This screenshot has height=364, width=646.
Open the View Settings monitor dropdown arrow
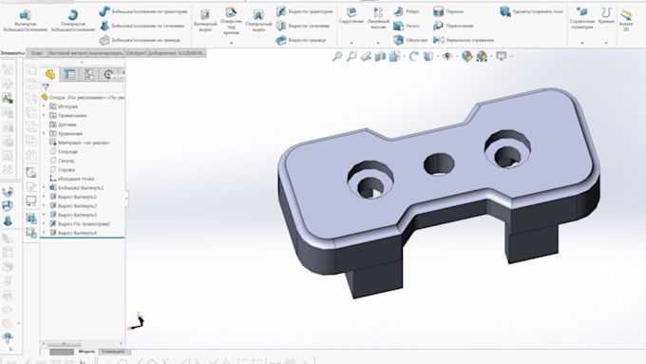point(511,56)
